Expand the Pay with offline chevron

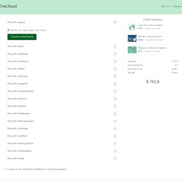115,69
